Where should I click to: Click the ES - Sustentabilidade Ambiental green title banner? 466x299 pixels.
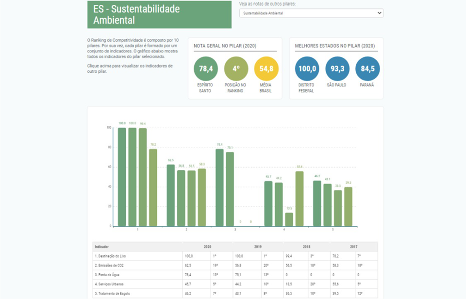(159, 15)
